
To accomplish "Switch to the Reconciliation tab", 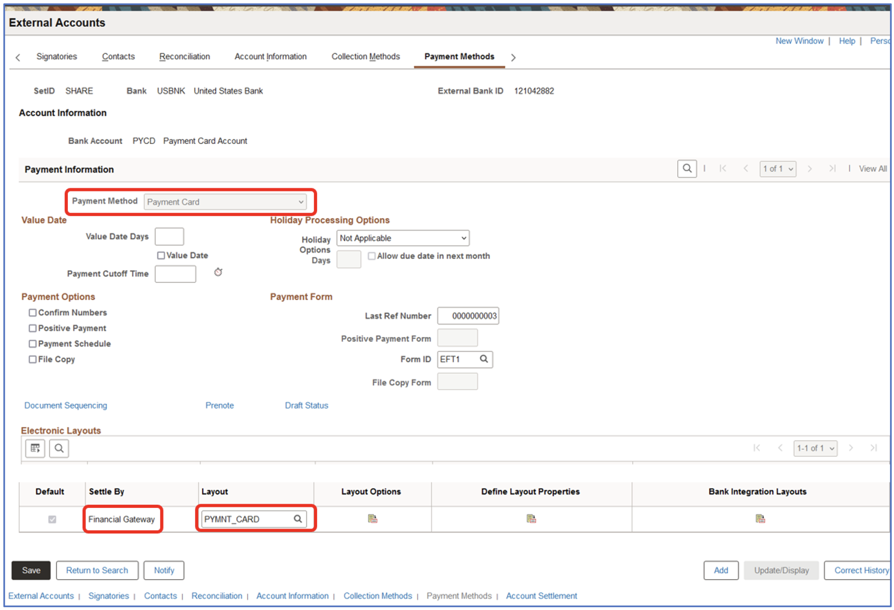I will 185,56.
